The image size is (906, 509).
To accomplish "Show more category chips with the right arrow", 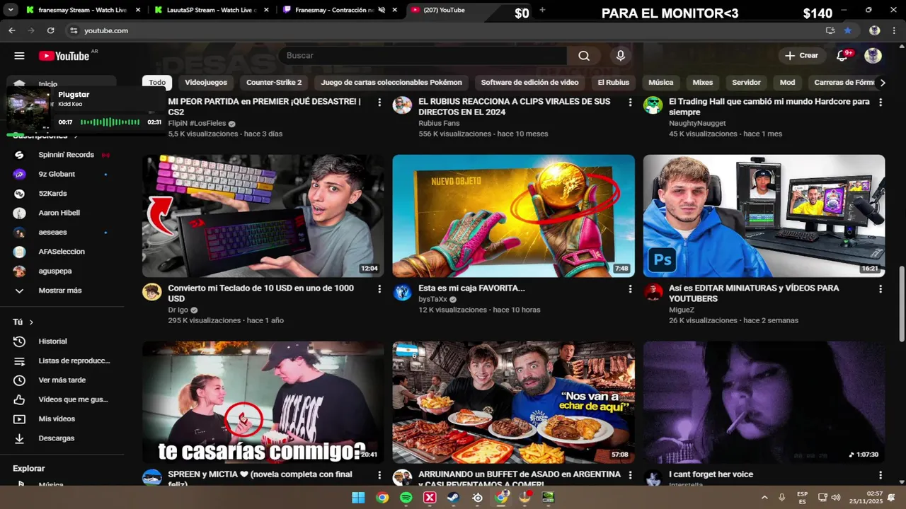I will [882, 83].
